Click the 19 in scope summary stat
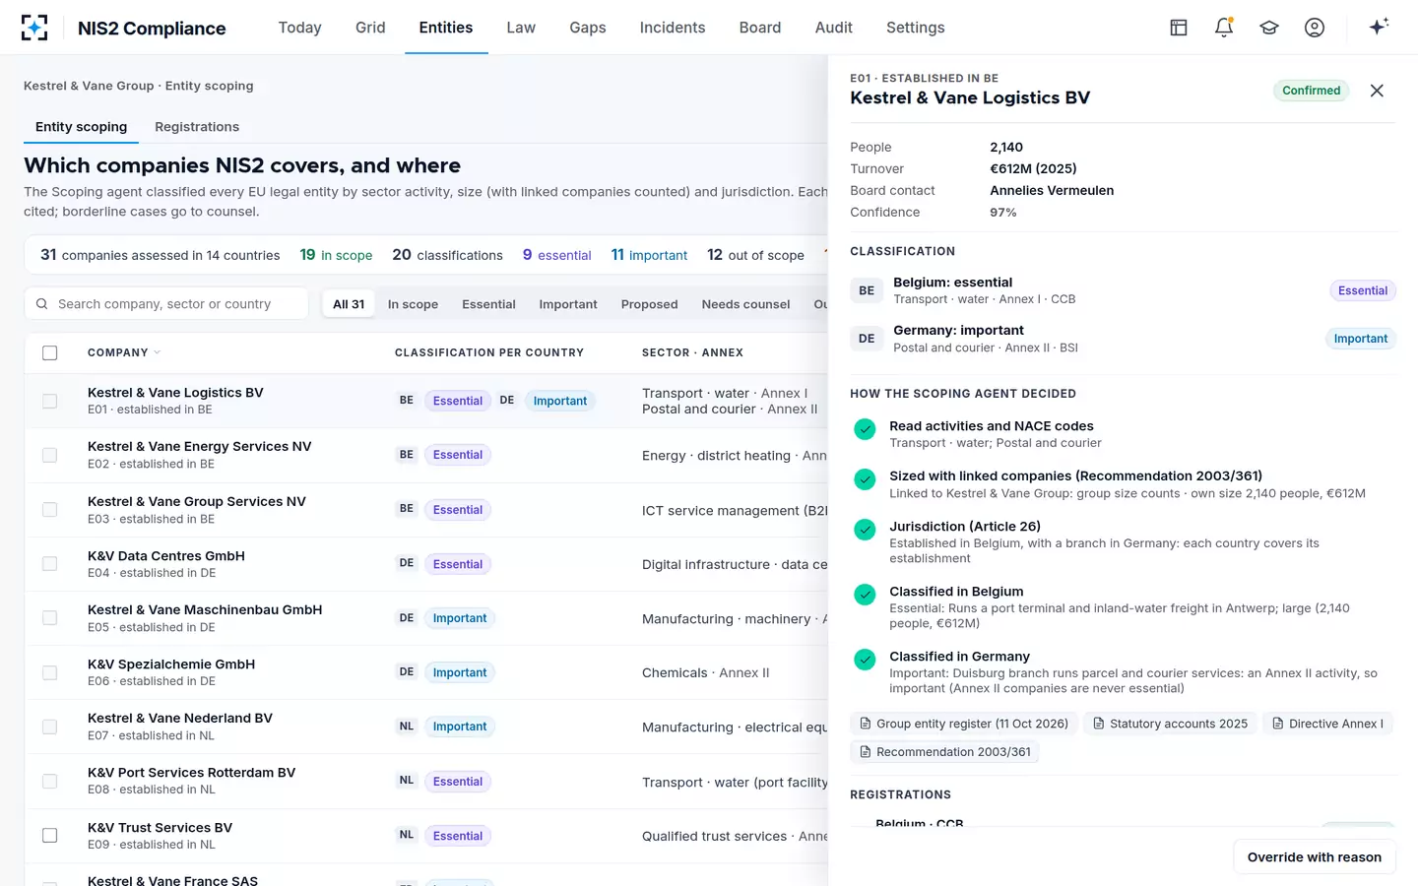Viewport: 1418px width, 886px height. pyautogui.click(x=336, y=255)
